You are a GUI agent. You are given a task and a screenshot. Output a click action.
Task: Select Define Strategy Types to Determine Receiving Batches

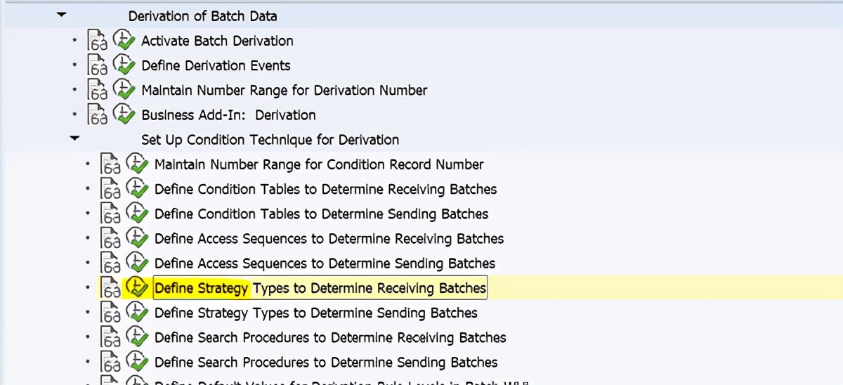tap(320, 289)
